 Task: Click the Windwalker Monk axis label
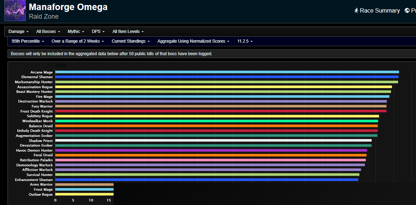[x=37, y=121]
